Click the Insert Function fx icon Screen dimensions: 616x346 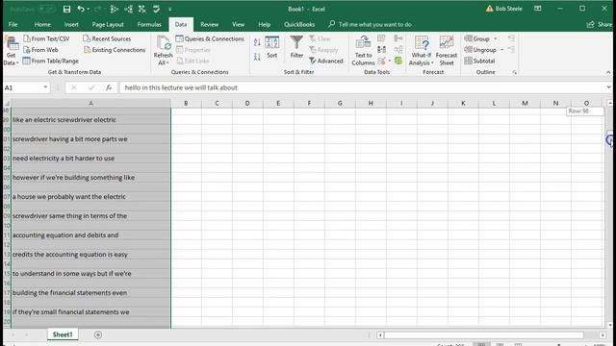[109, 87]
